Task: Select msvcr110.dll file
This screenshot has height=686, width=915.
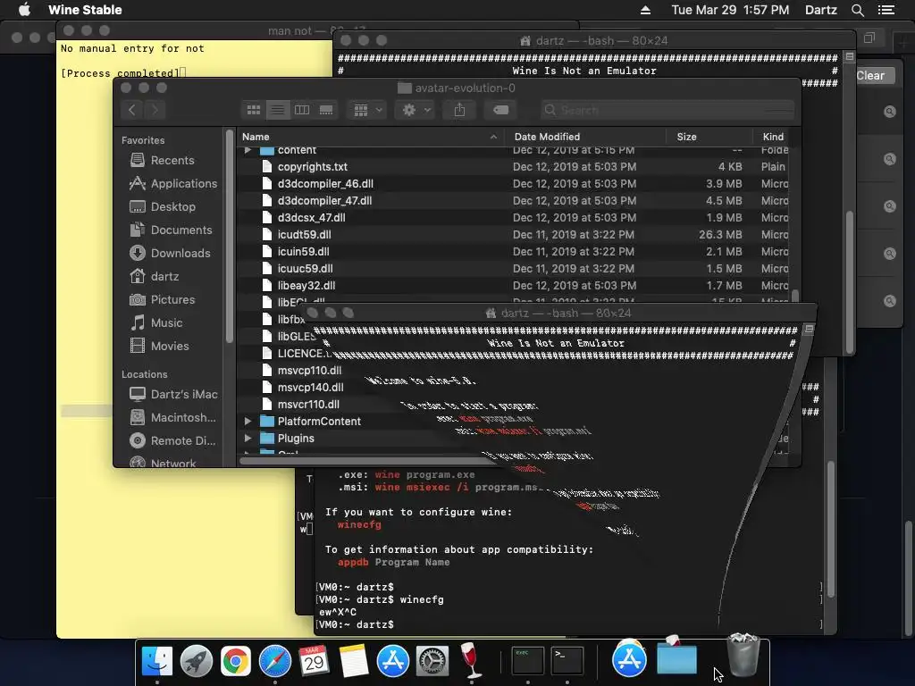Action: [308, 405]
